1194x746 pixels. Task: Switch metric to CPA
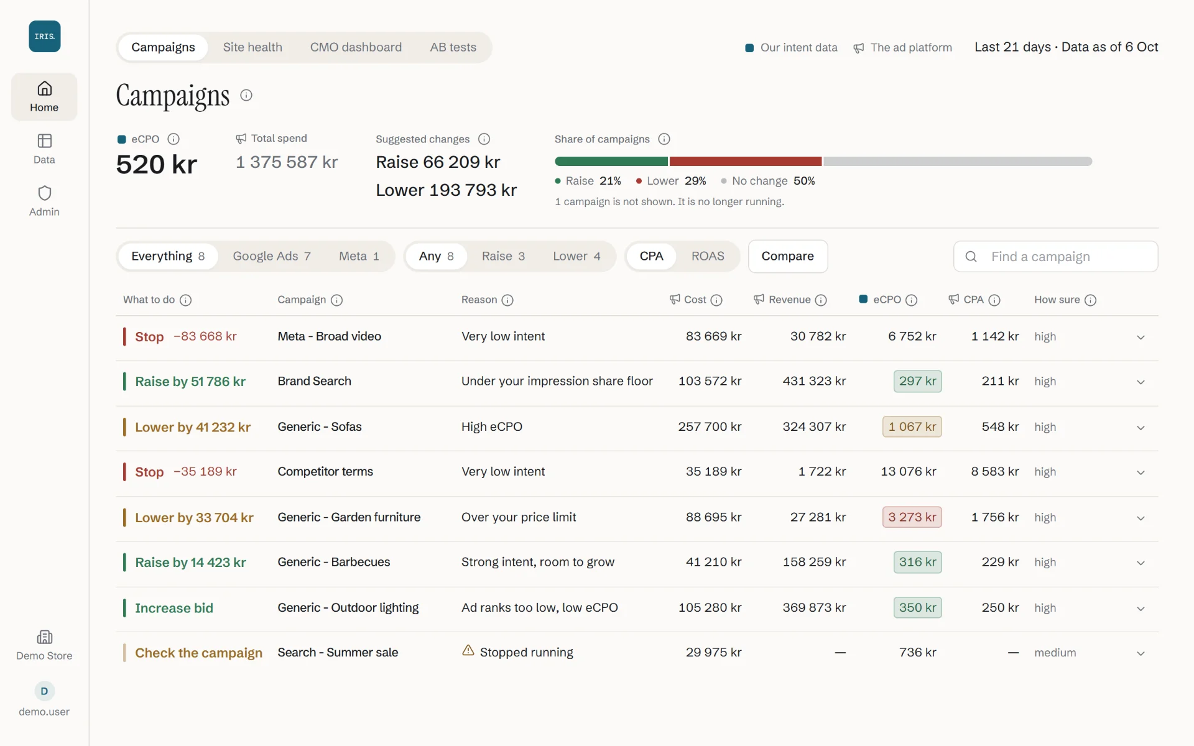pos(651,256)
